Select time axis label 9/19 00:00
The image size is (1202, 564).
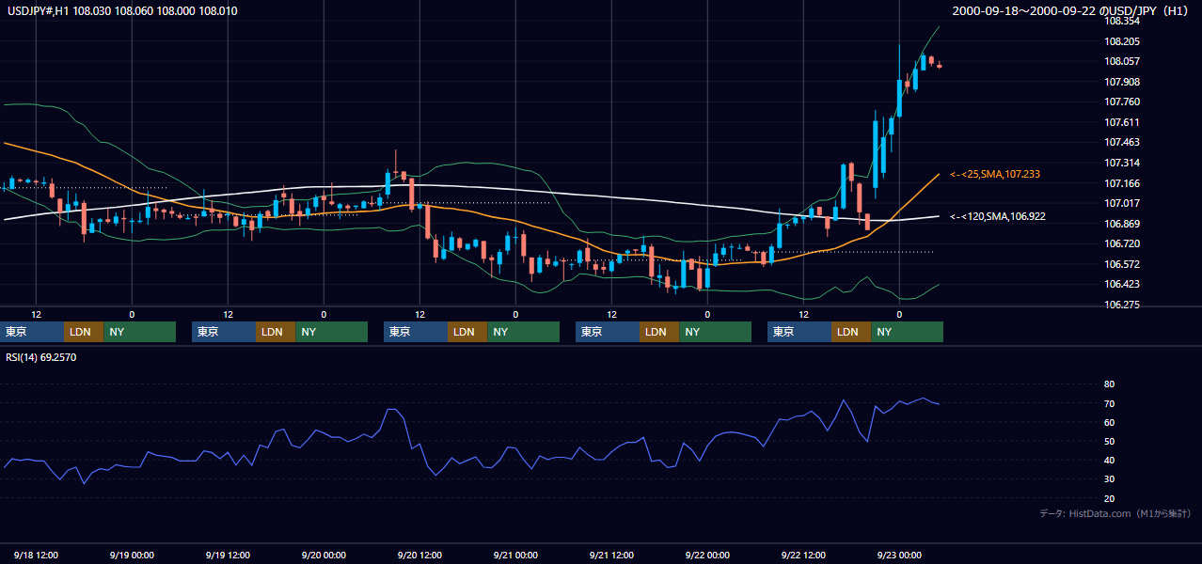pyautogui.click(x=132, y=556)
